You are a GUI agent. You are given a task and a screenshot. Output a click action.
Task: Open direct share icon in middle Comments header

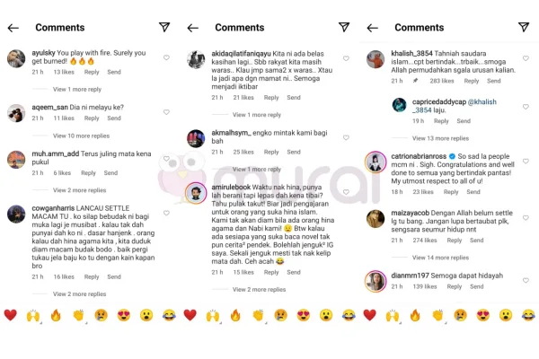tap(344, 27)
